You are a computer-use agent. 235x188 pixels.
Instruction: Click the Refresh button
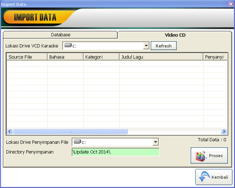[164, 46]
